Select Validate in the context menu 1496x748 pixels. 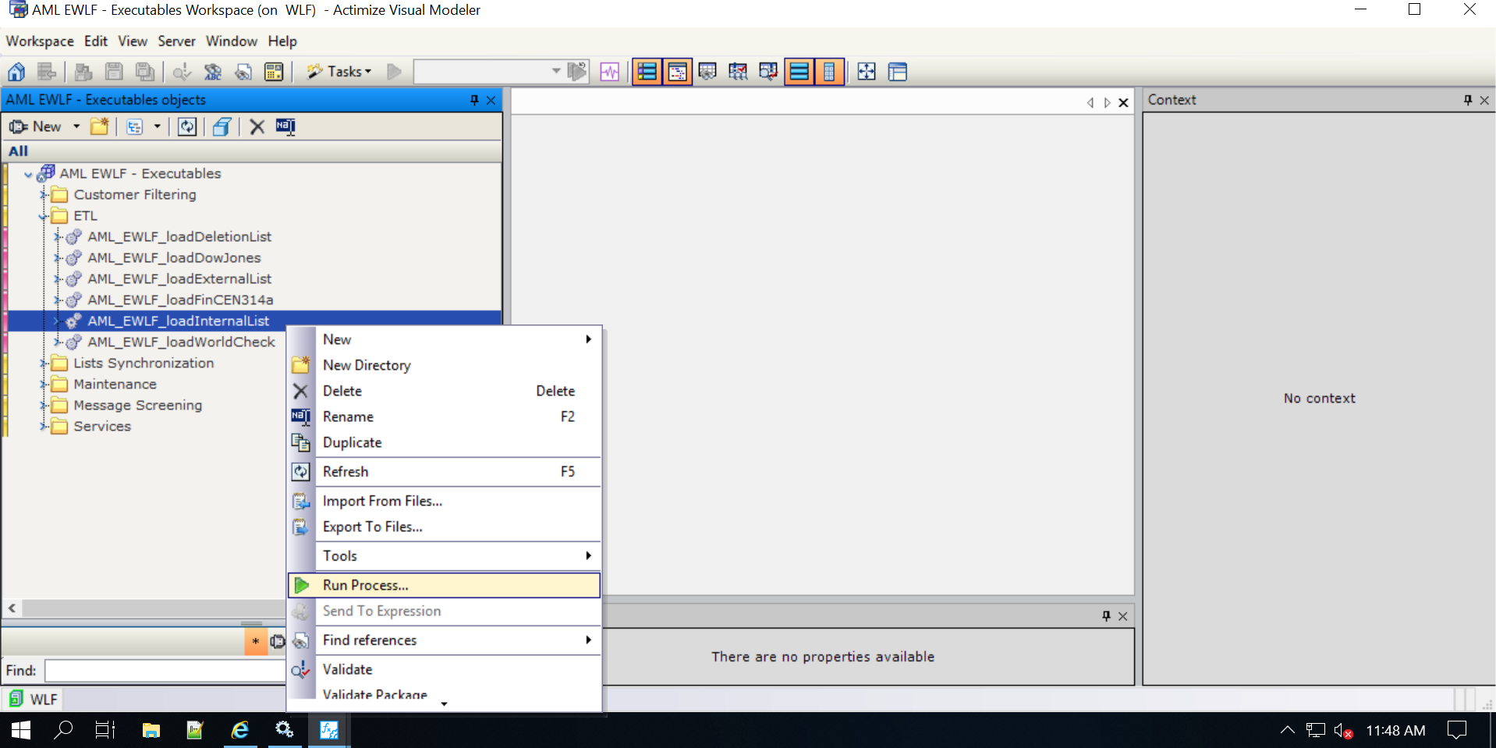(444, 669)
